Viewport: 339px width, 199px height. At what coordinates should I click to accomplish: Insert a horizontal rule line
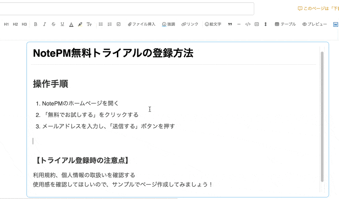coord(239,24)
